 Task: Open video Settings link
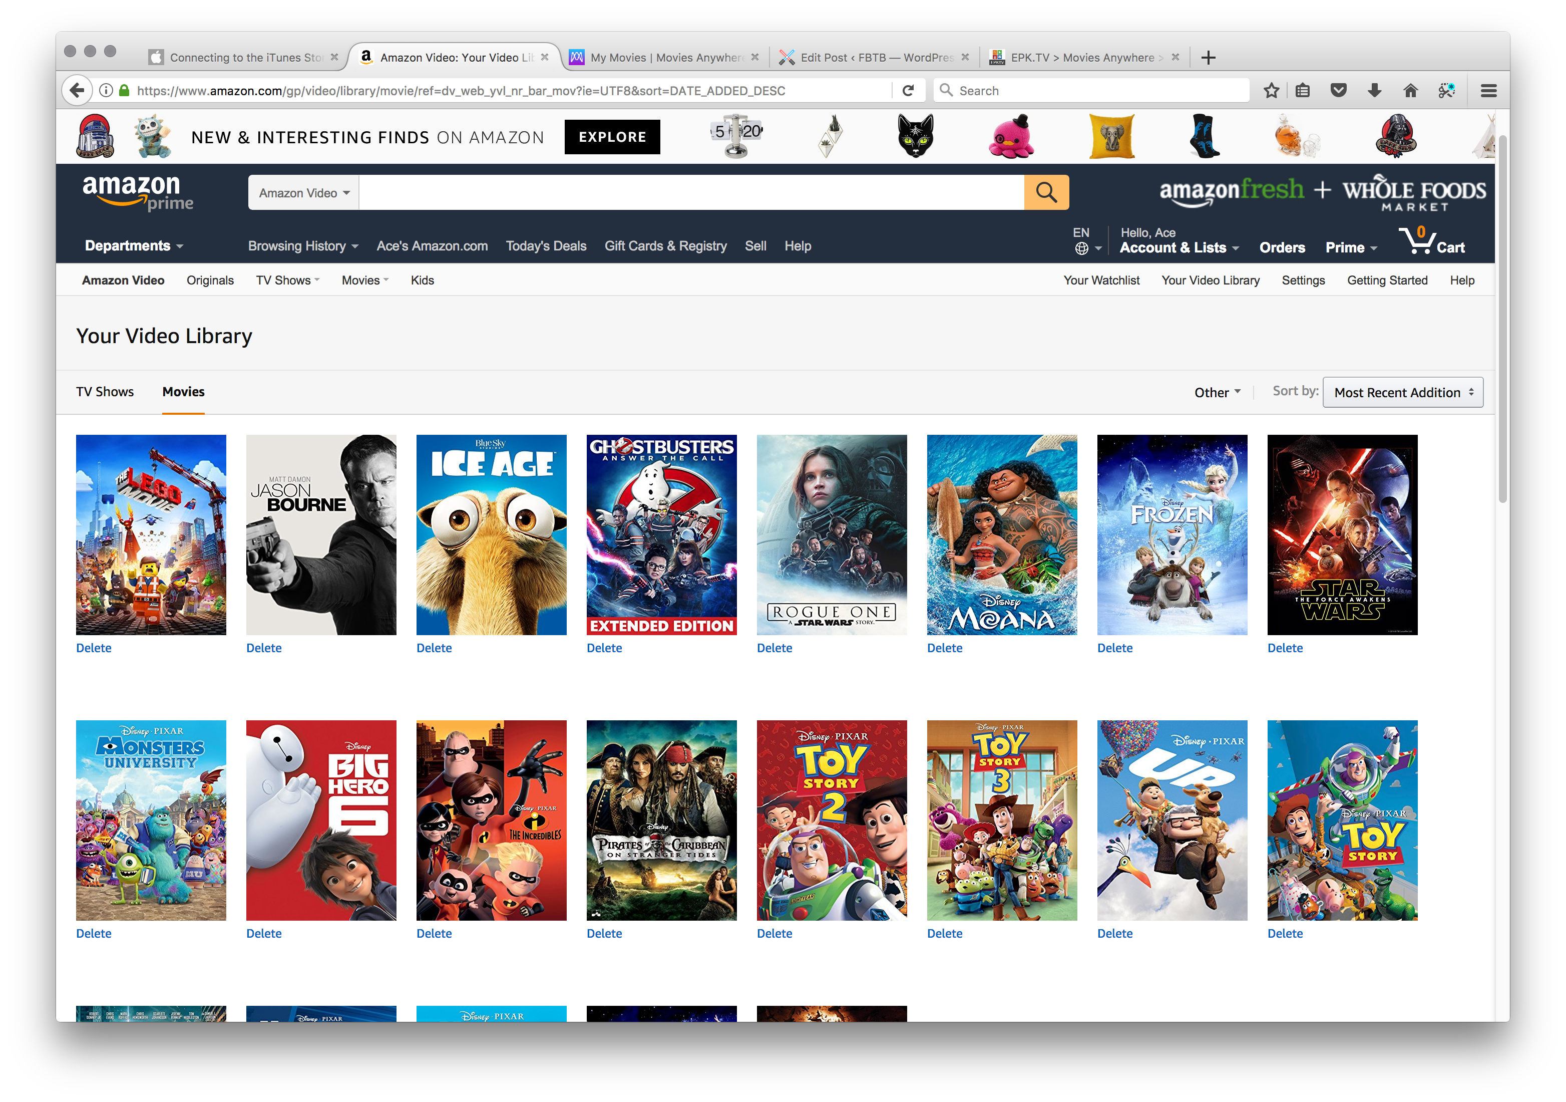click(1303, 281)
